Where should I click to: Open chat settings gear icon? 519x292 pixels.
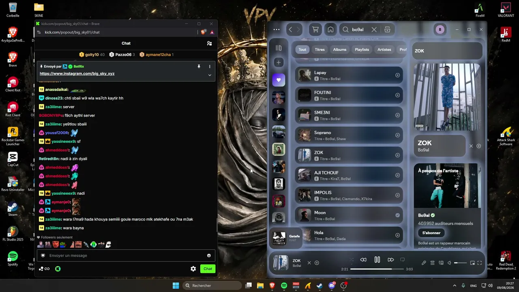point(193,269)
